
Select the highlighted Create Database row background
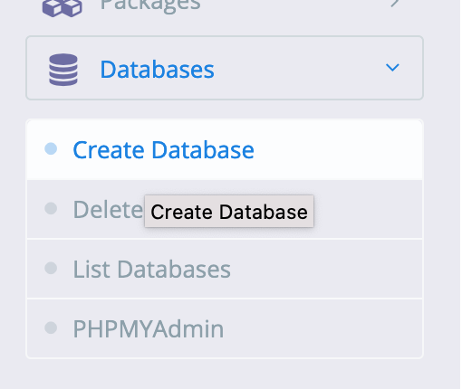pyautogui.click(x=225, y=150)
